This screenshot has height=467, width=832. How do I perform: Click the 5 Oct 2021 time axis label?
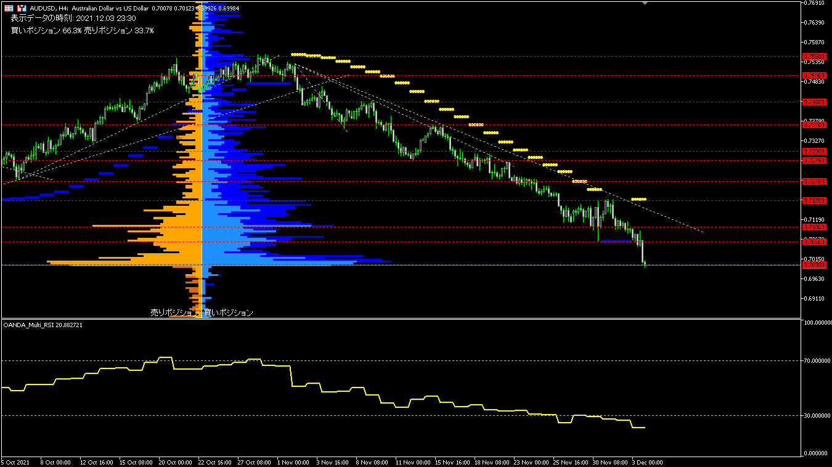[x=16, y=461]
